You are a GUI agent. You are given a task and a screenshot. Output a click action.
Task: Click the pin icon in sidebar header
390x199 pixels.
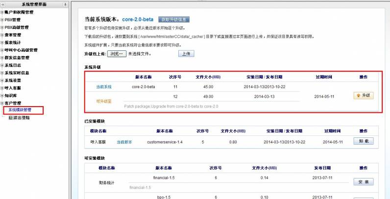pyautogui.click(x=66, y=4)
